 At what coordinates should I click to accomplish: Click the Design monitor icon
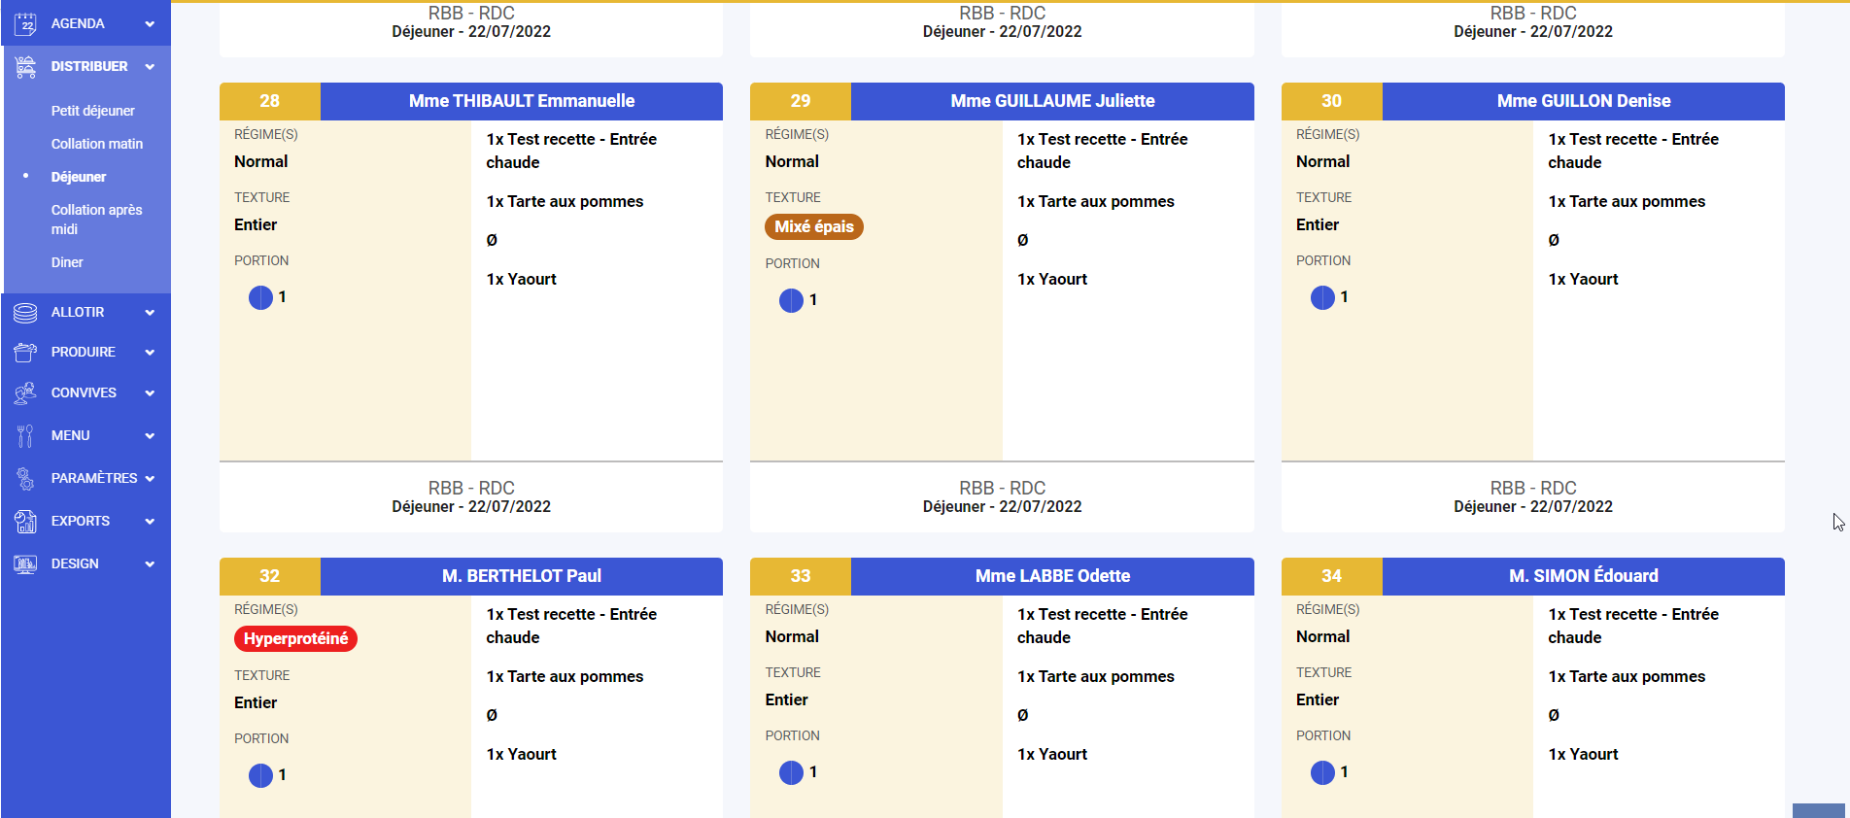coord(25,564)
